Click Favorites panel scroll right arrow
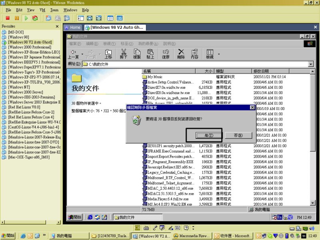320x240 pixels. [x=59, y=222]
